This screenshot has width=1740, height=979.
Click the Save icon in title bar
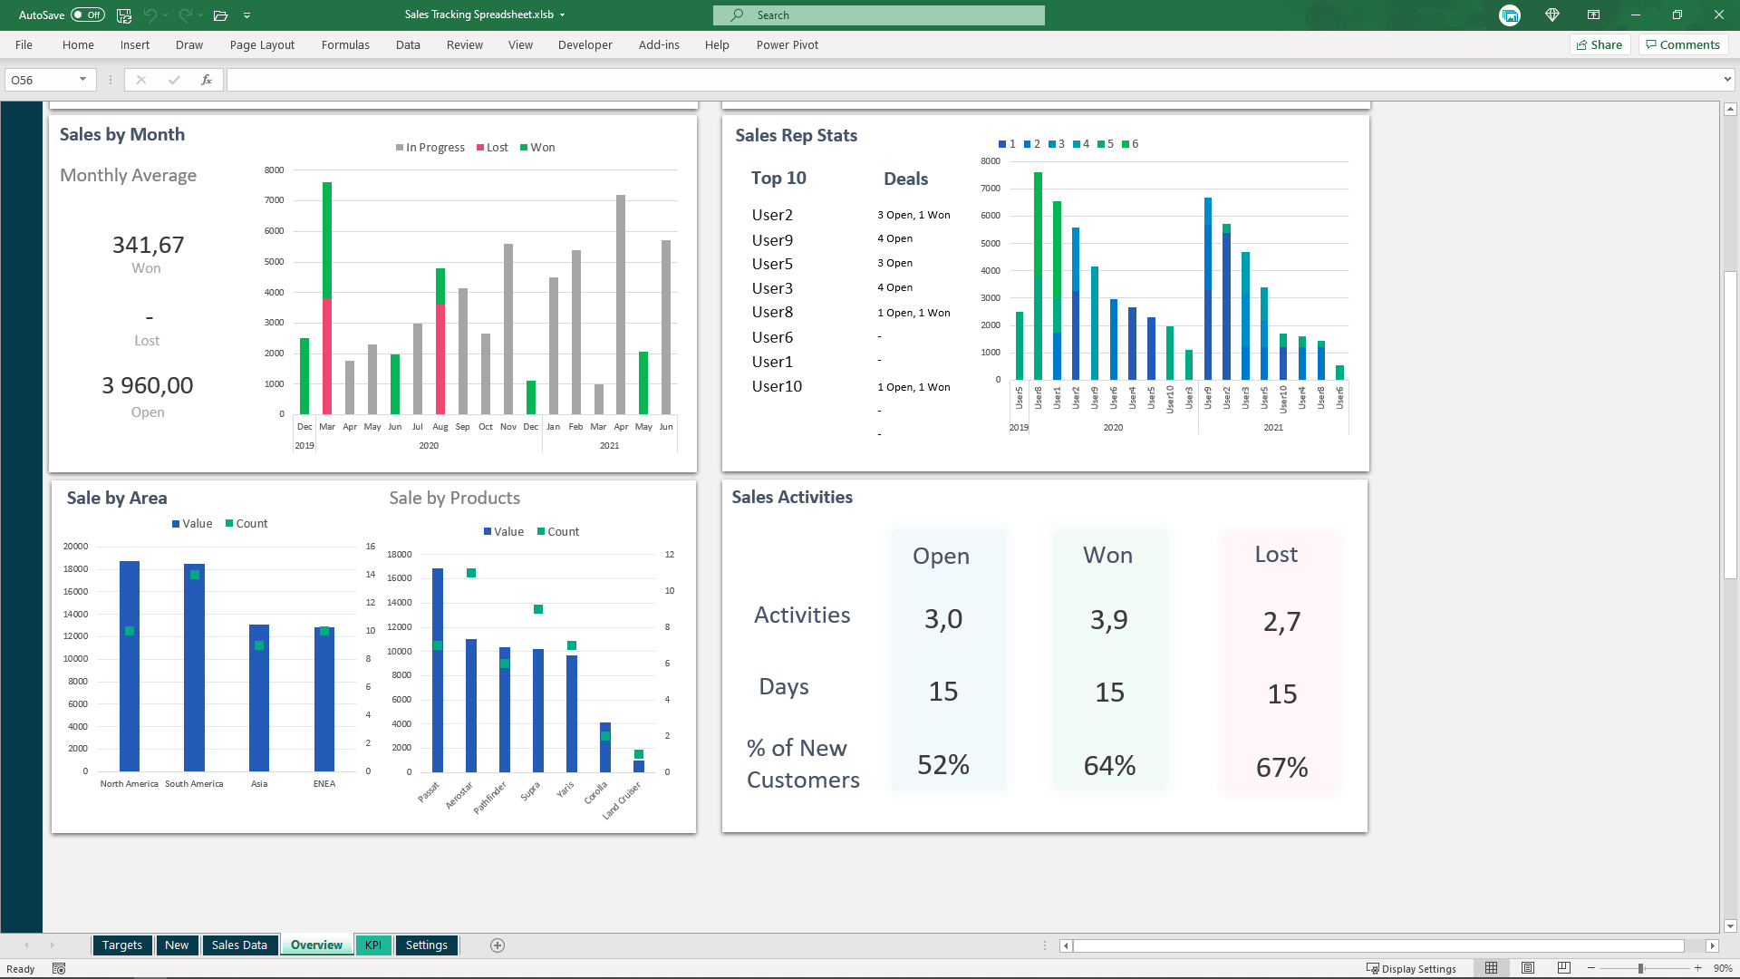coord(124,15)
